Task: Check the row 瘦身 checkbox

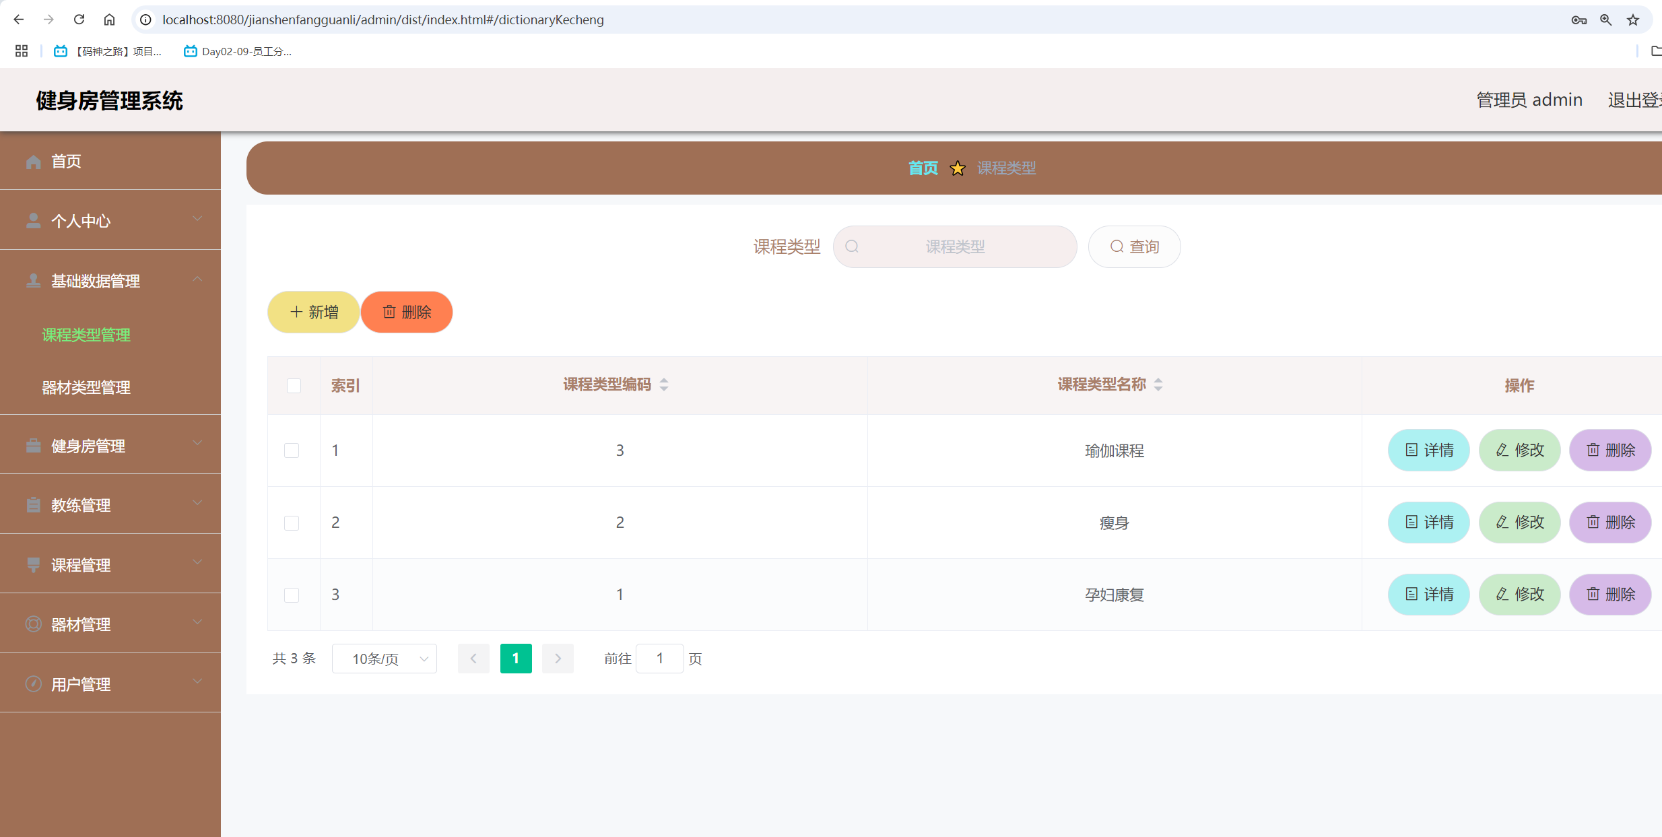Action: pyautogui.click(x=292, y=523)
